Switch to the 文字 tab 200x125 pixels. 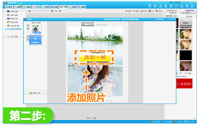pos(36,7)
